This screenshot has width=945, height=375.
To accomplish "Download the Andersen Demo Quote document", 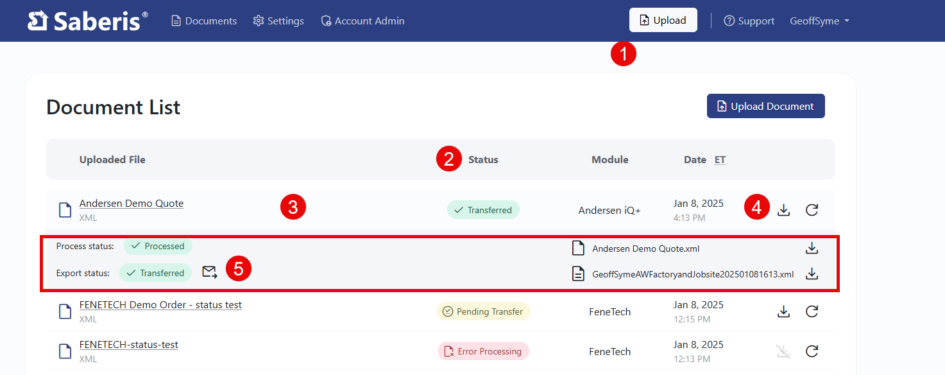I will pos(783,209).
